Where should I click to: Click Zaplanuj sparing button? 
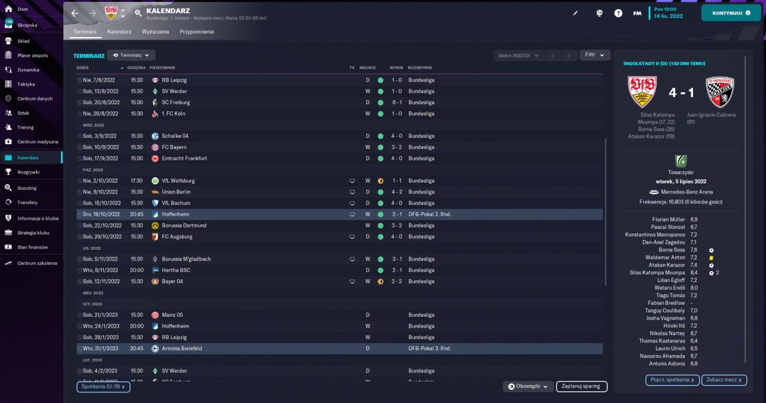582,386
